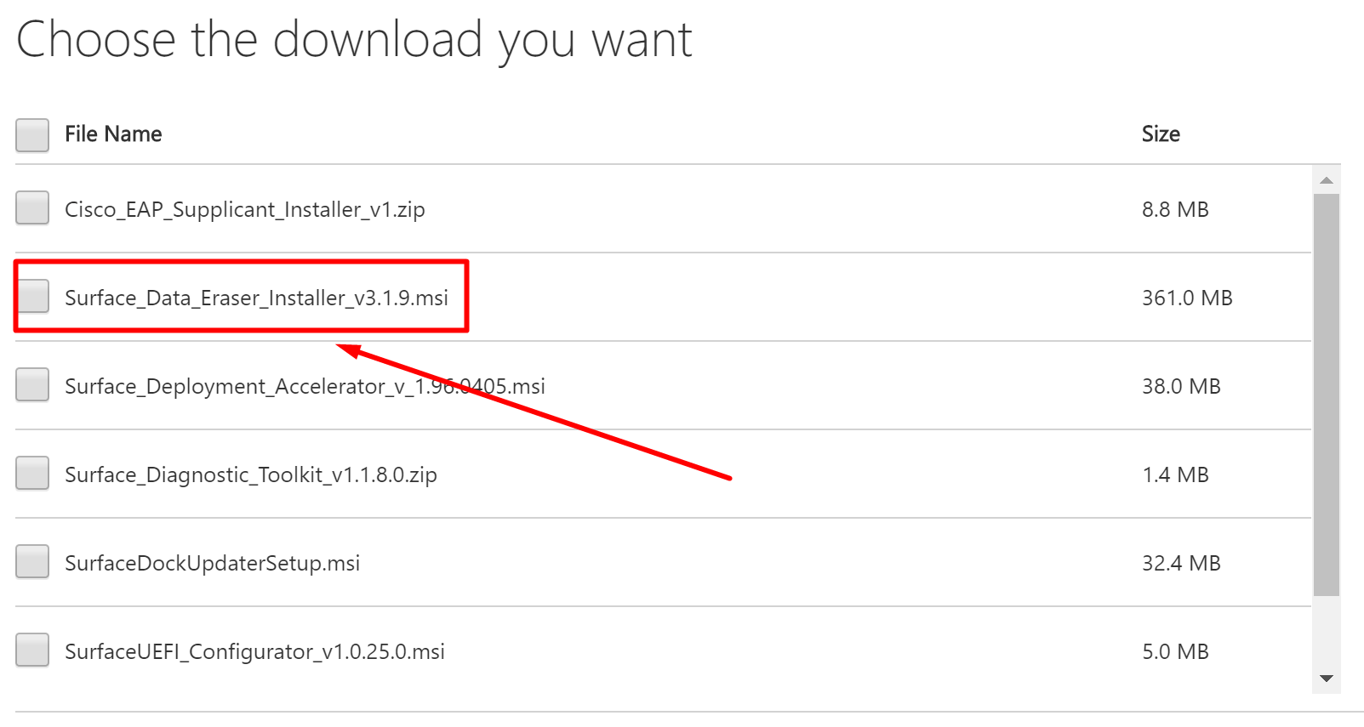
Task: Click the scrollbar down arrow
Action: point(1327,679)
